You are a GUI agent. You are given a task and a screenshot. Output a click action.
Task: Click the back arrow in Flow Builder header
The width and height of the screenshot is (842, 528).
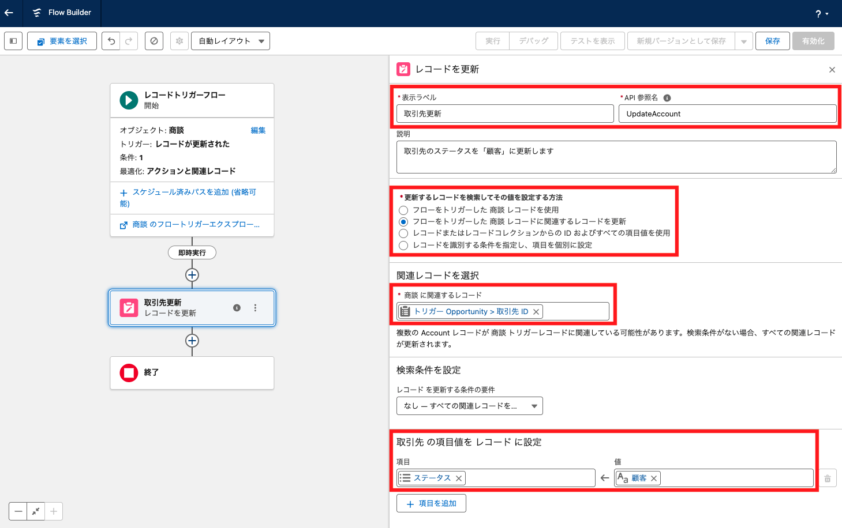(9, 13)
